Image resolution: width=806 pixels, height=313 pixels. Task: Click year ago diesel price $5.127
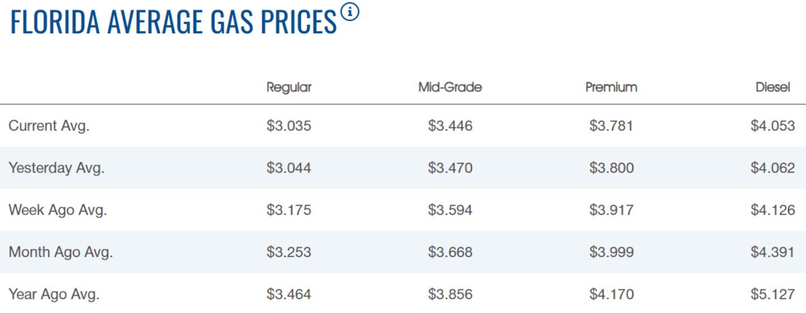coord(772,294)
